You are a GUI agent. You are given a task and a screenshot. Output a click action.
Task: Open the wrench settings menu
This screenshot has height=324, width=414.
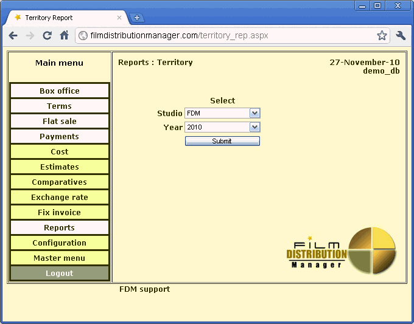tap(401, 36)
